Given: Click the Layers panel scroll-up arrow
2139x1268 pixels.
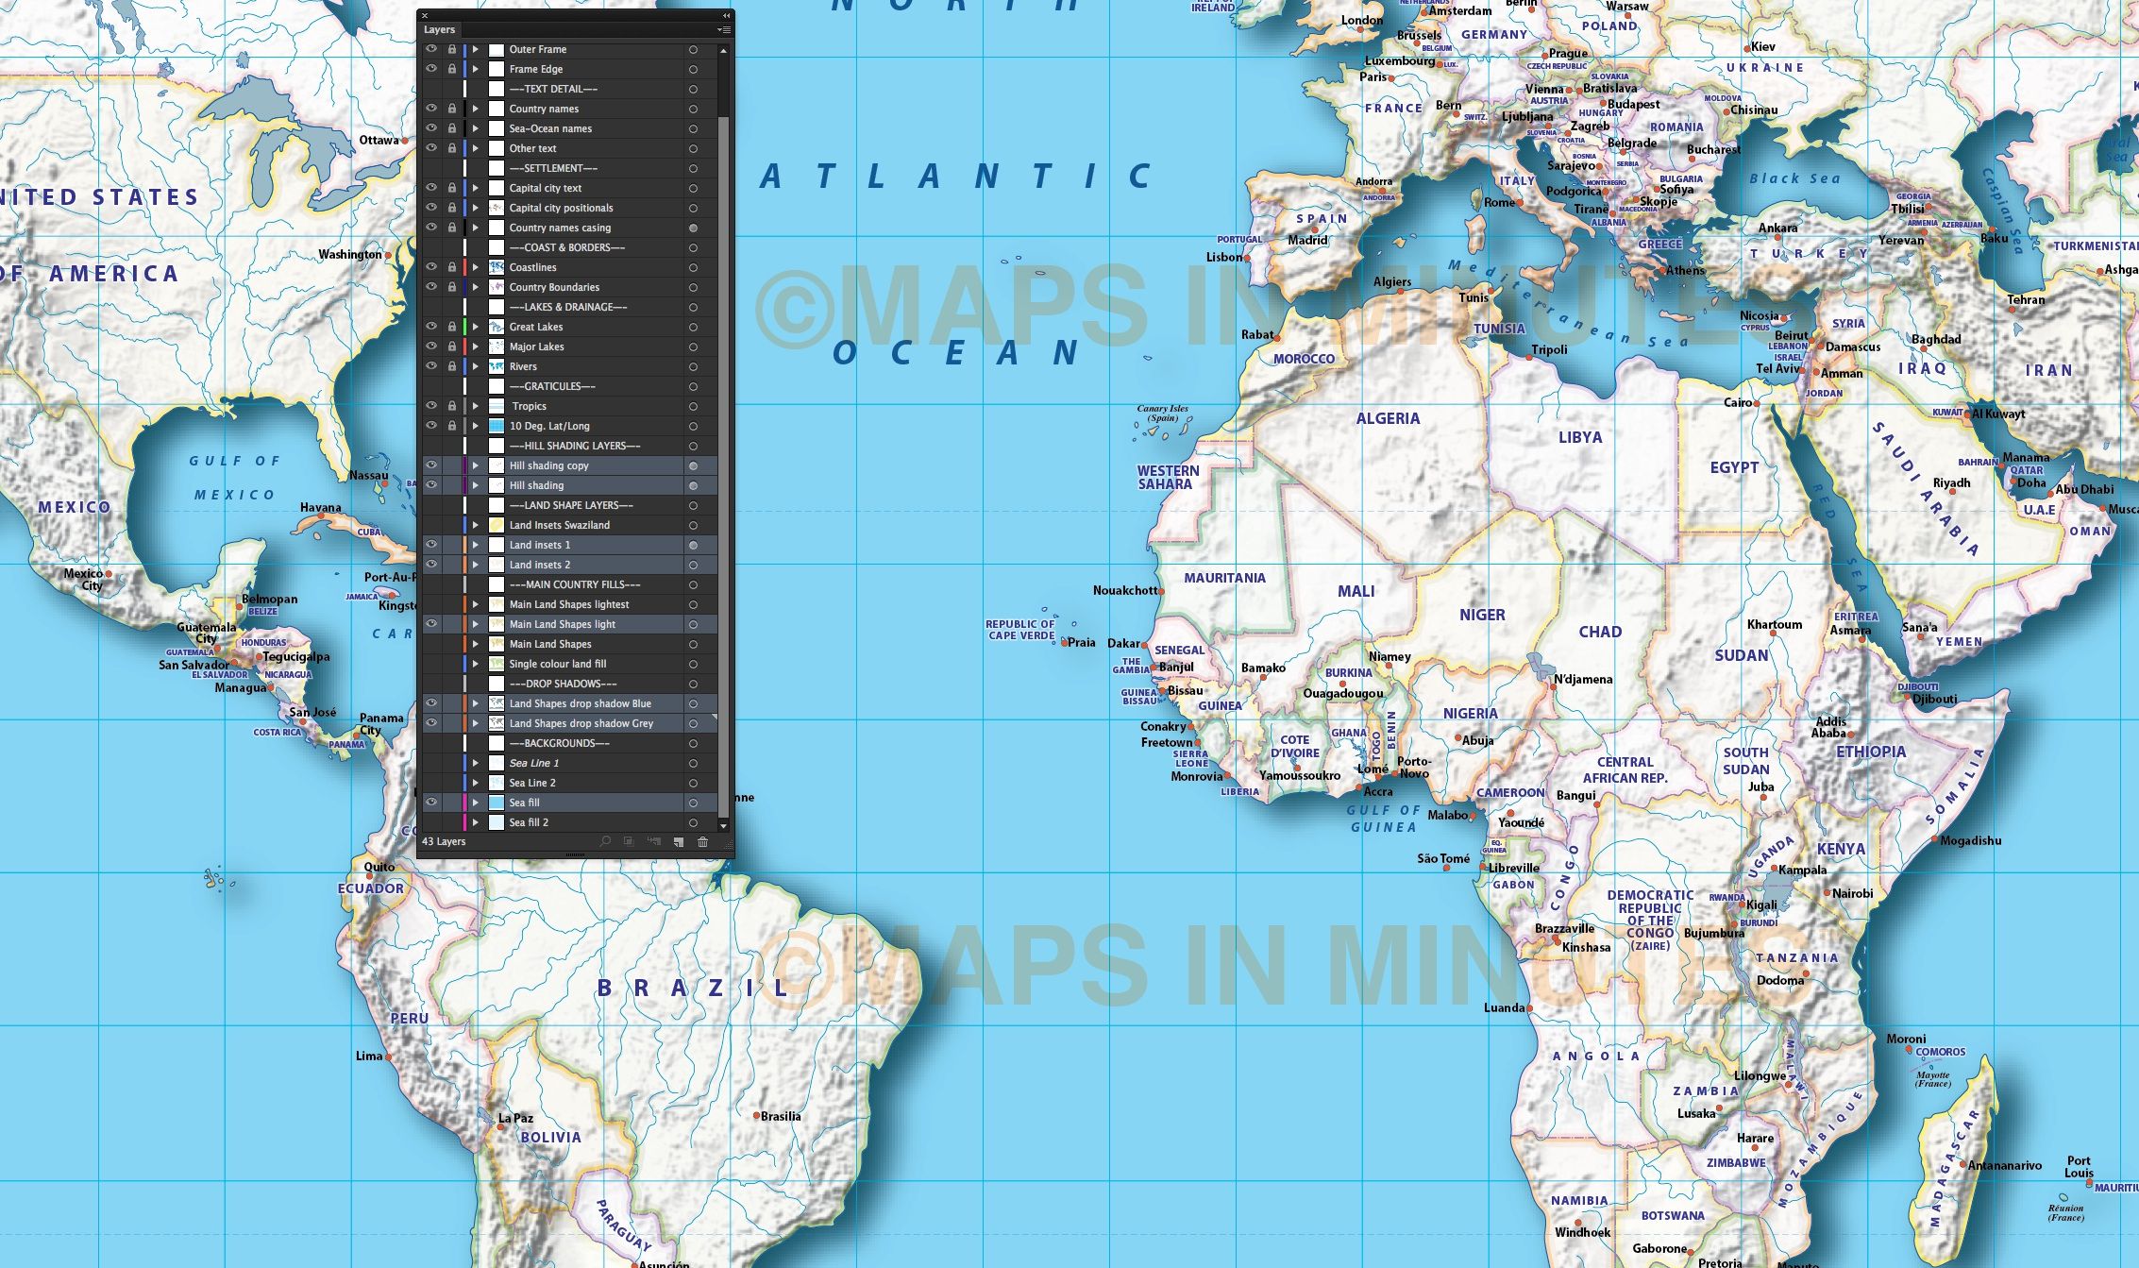Looking at the screenshot, I should (724, 49).
